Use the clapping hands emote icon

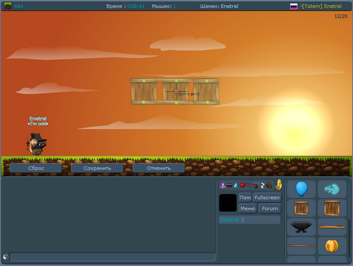coord(255,185)
